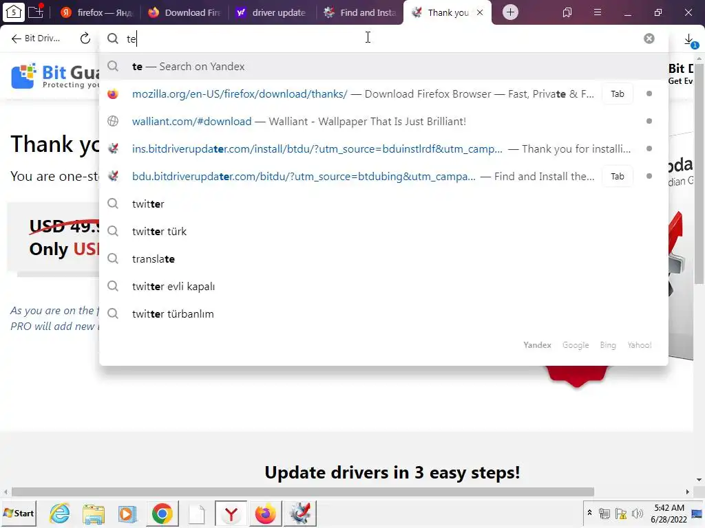Switch to the Download Firefox tab
This screenshot has height=528, width=705.
[186, 12]
